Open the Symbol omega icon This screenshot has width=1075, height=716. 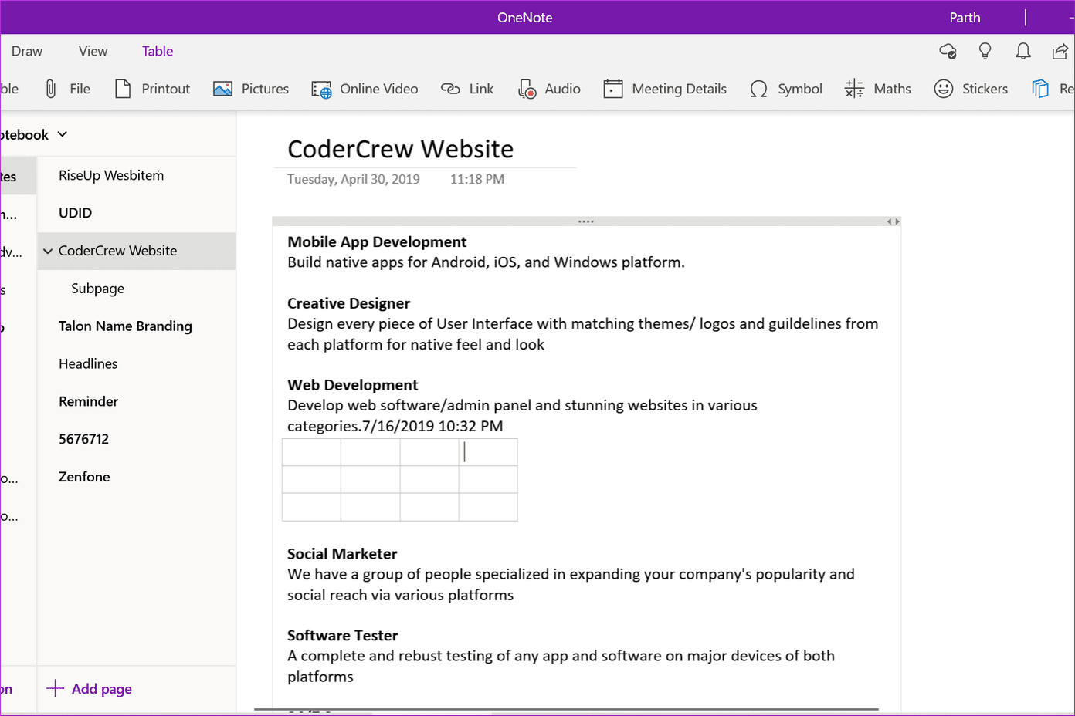(x=759, y=89)
